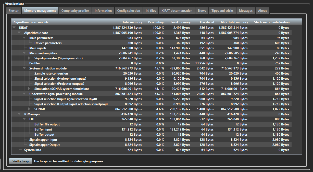Image resolution: width=313 pixels, height=172 pixels.
Task: Collapse Underwater signal processing module node
Action: point(24,94)
